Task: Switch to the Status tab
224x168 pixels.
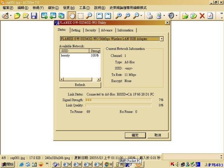Action: point(62,30)
